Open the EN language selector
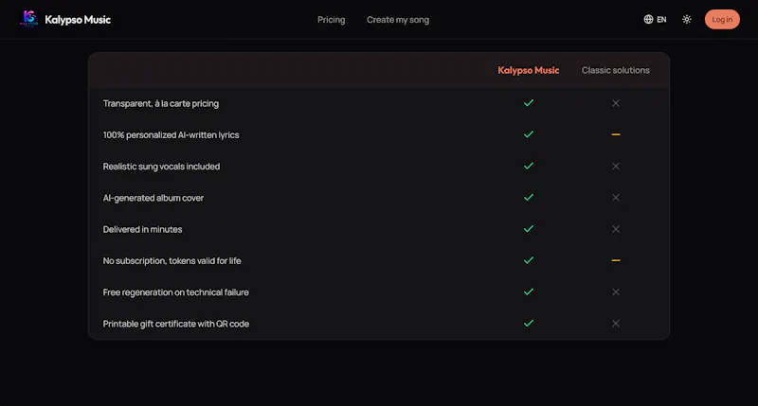Screen dimensions: 758x406 click(x=661, y=20)
